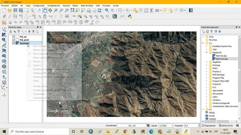Open measure tool dropdown arrow
Image resolution: width=241 pixels, height=135 pixels.
(x=161, y=10)
